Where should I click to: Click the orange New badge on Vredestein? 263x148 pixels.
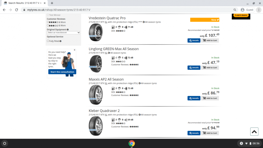[205, 20]
